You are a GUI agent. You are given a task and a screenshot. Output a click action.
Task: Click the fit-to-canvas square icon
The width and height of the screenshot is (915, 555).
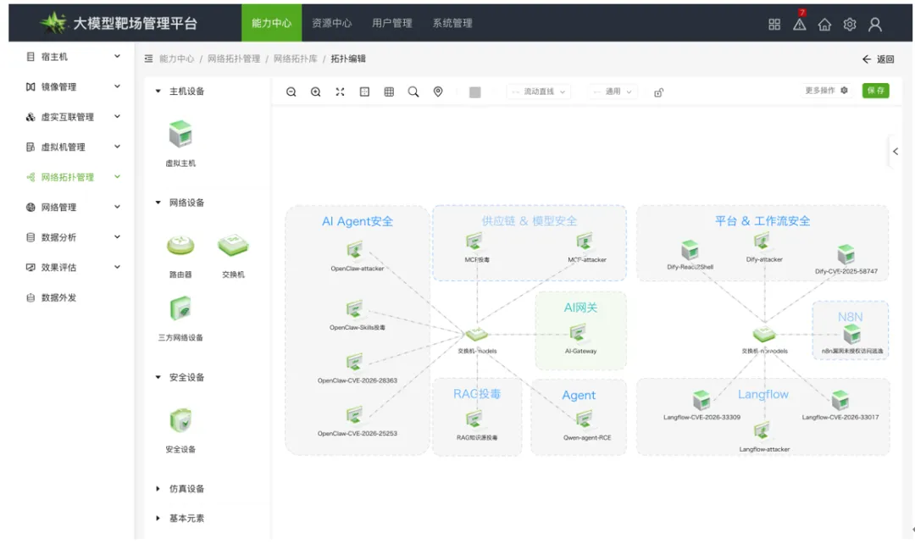364,92
